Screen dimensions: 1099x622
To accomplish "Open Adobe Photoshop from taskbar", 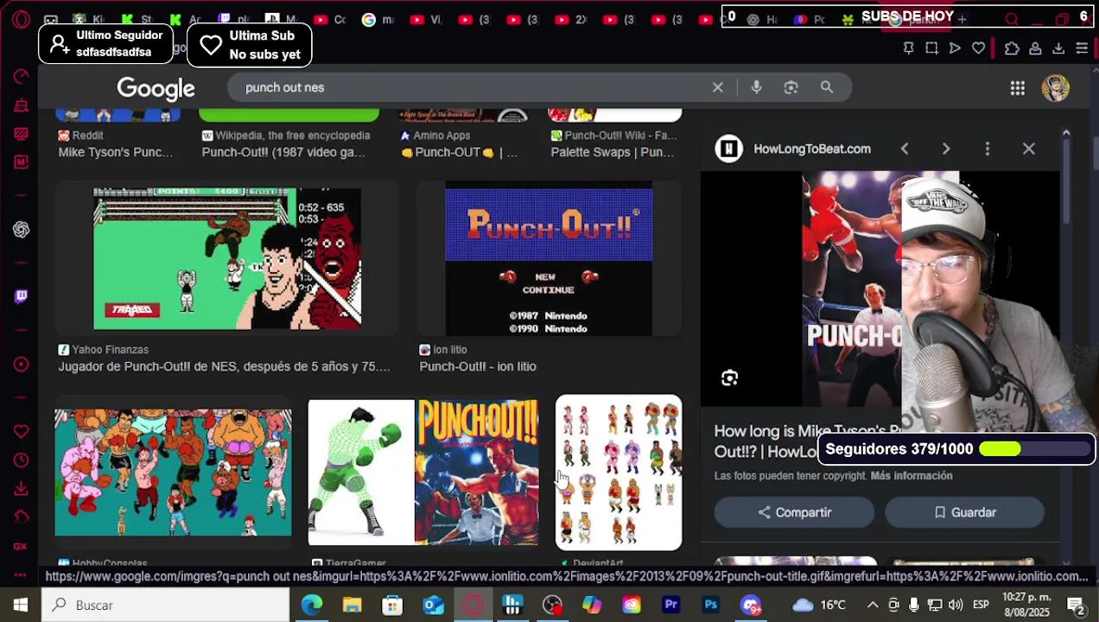I will [x=711, y=605].
